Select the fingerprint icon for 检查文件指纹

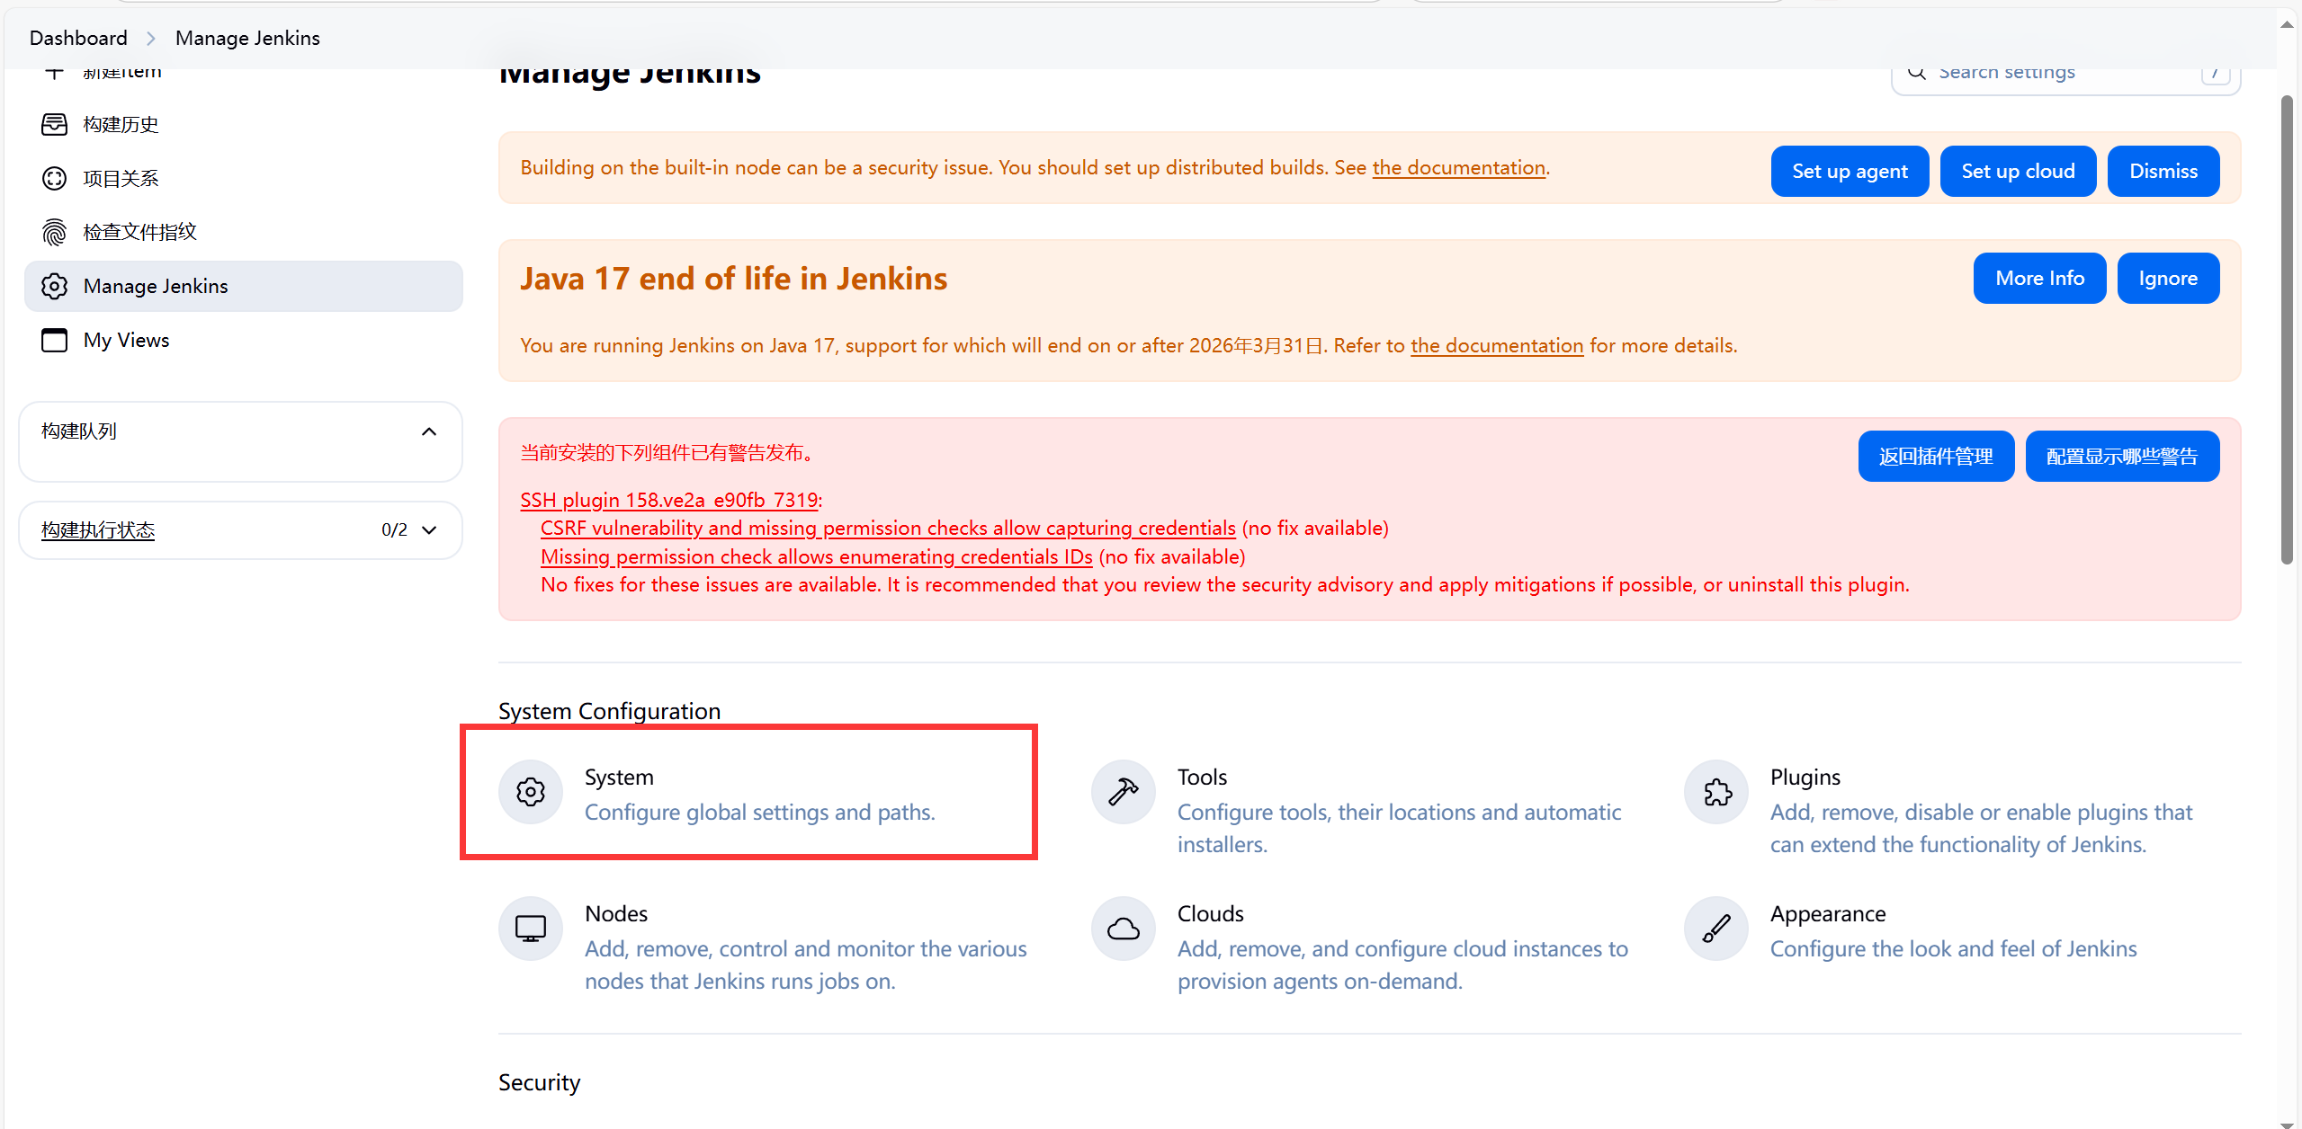coord(54,232)
